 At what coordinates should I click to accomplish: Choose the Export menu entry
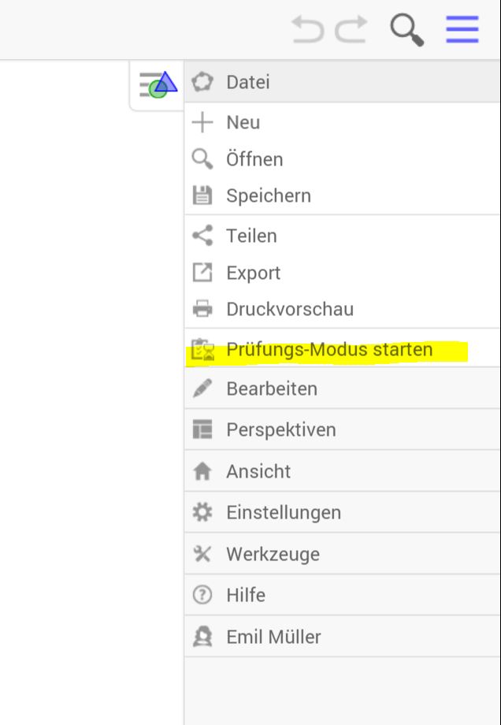[253, 273]
